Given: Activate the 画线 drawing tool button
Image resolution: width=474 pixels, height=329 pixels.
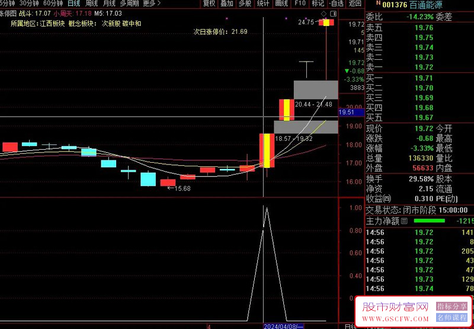Looking at the screenshot, I should pos(281,4).
